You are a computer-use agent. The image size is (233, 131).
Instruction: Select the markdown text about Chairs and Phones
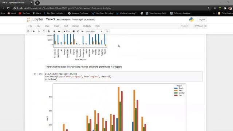tap(83, 67)
